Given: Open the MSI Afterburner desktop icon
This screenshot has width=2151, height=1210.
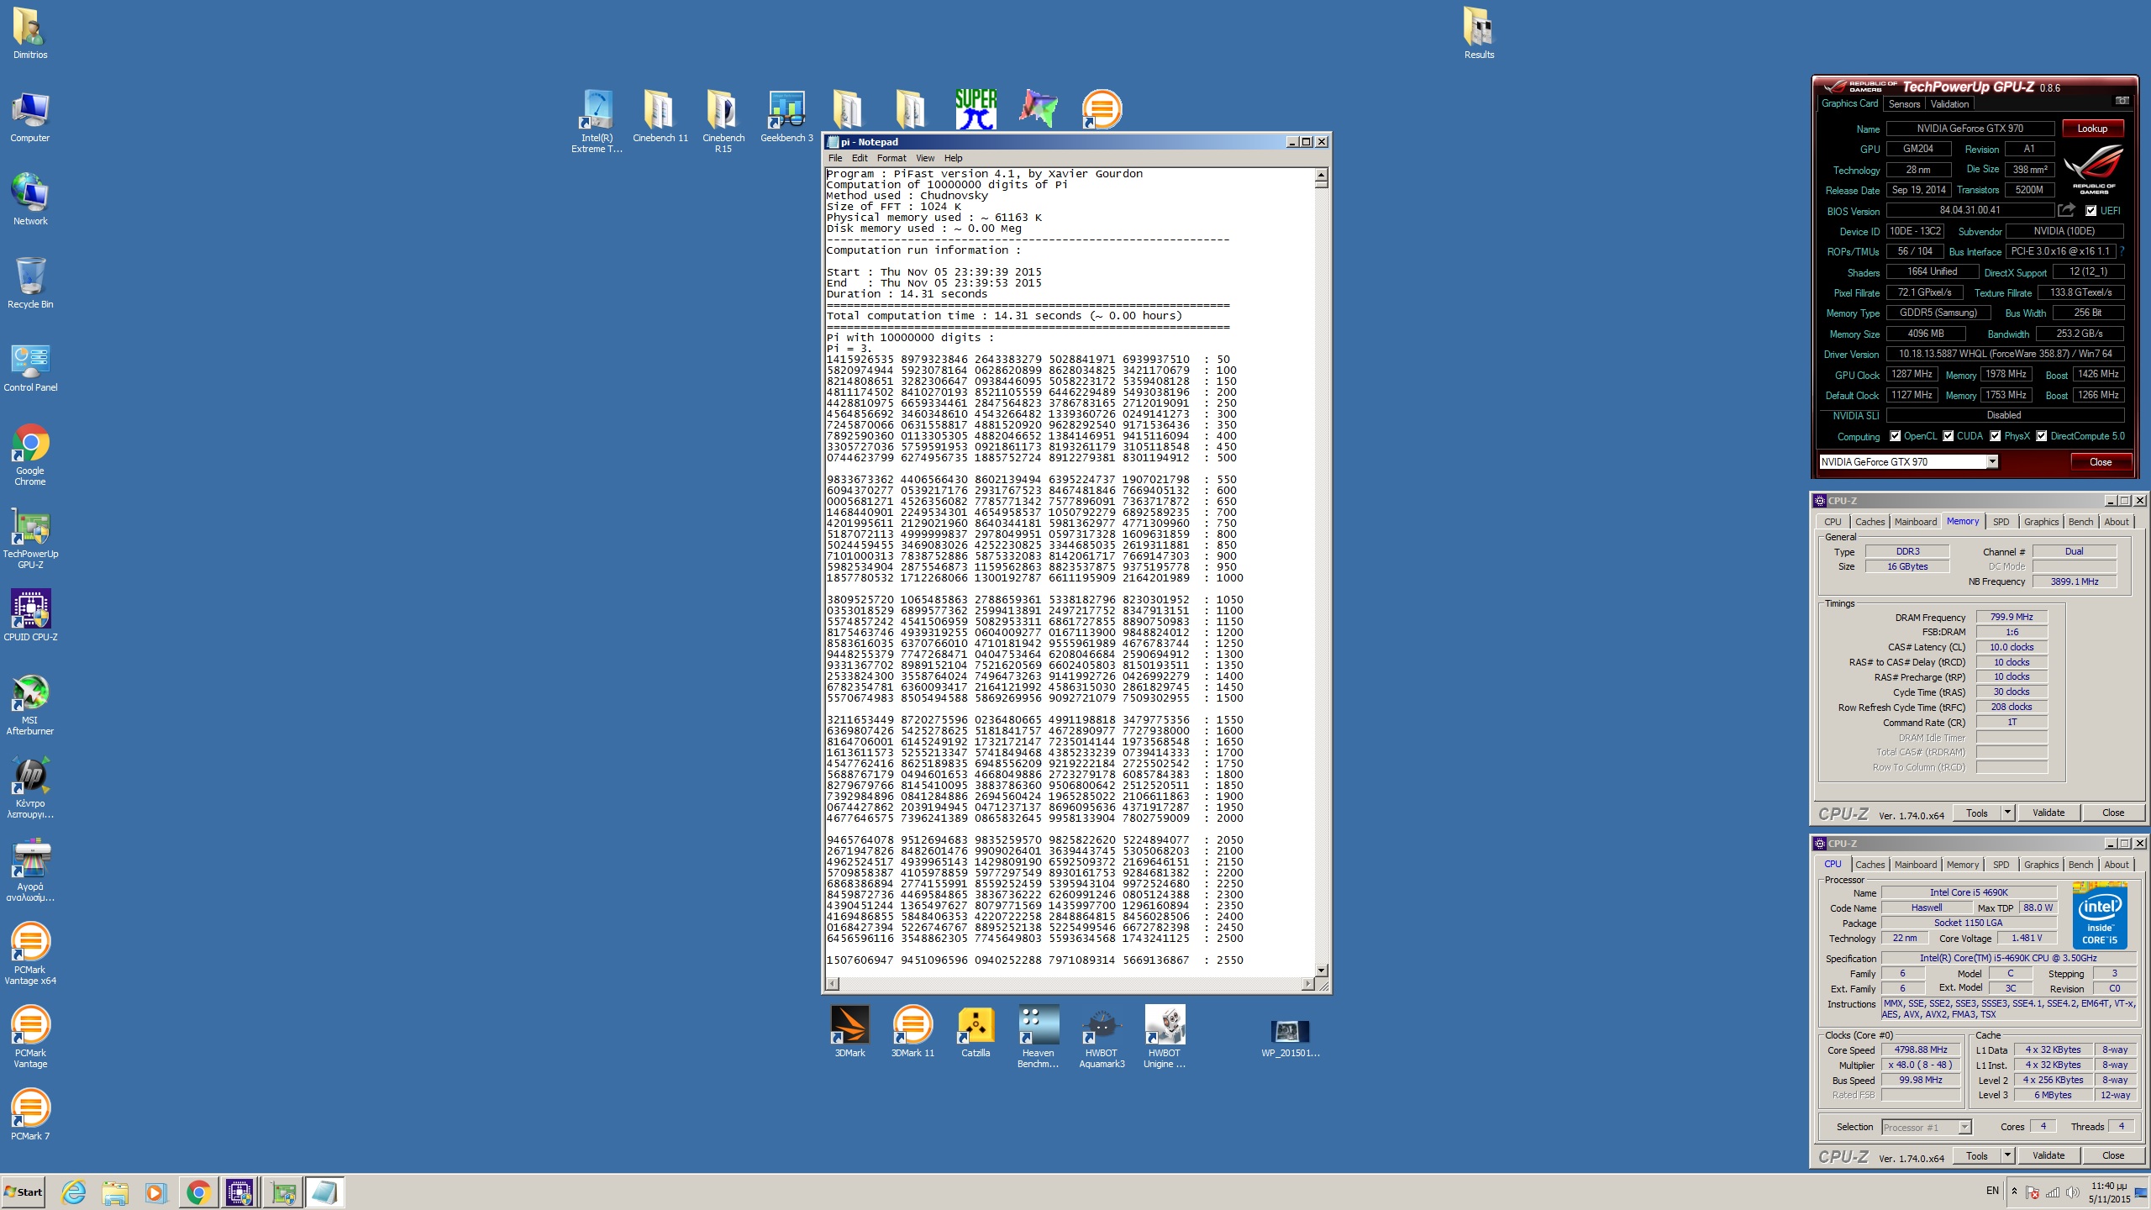Looking at the screenshot, I should (30, 705).
